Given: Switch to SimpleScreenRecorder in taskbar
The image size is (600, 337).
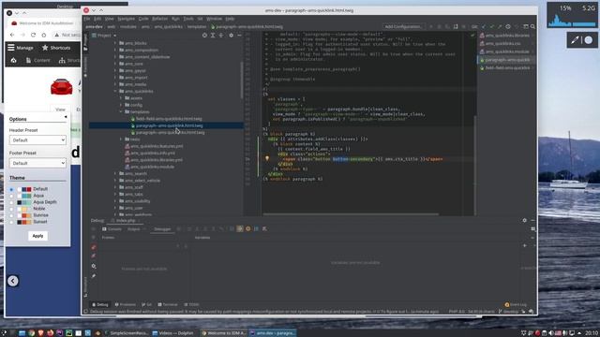Looking at the screenshot, I should click(x=127, y=333).
